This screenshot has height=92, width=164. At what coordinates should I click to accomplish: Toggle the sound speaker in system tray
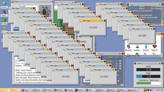(x=151, y=90)
